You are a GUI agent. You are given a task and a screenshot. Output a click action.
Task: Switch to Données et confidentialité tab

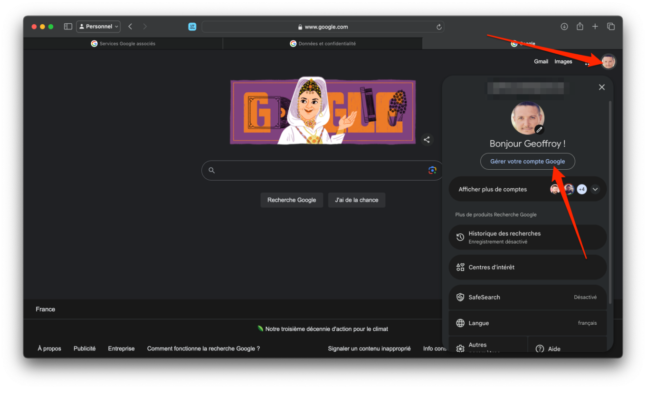[x=323, y=43]
